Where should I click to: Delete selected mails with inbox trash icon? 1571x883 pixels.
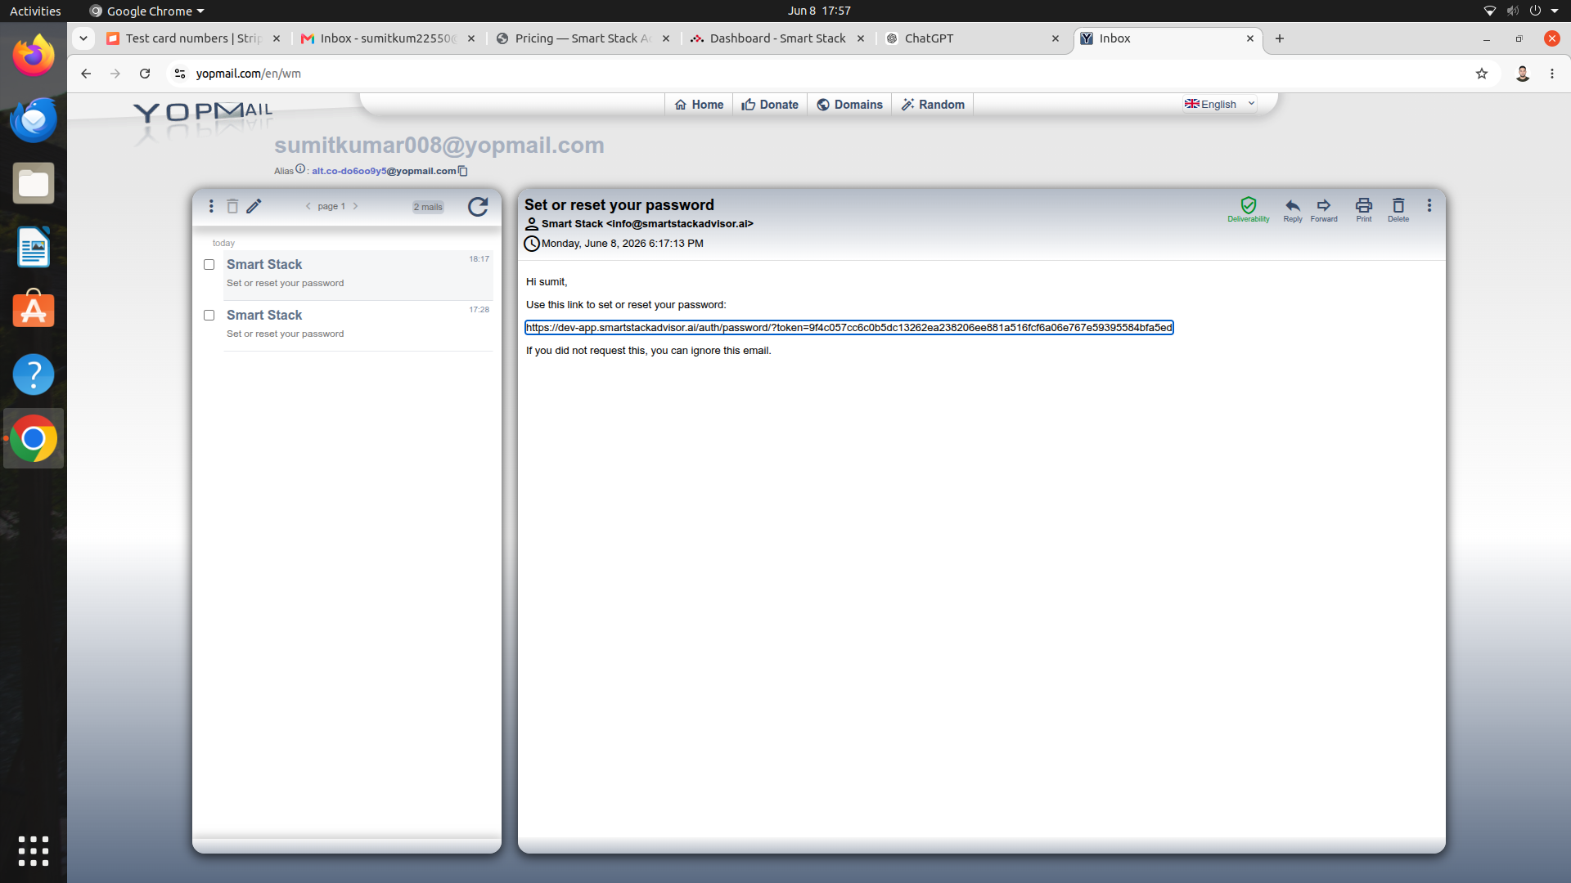point(232,206)
